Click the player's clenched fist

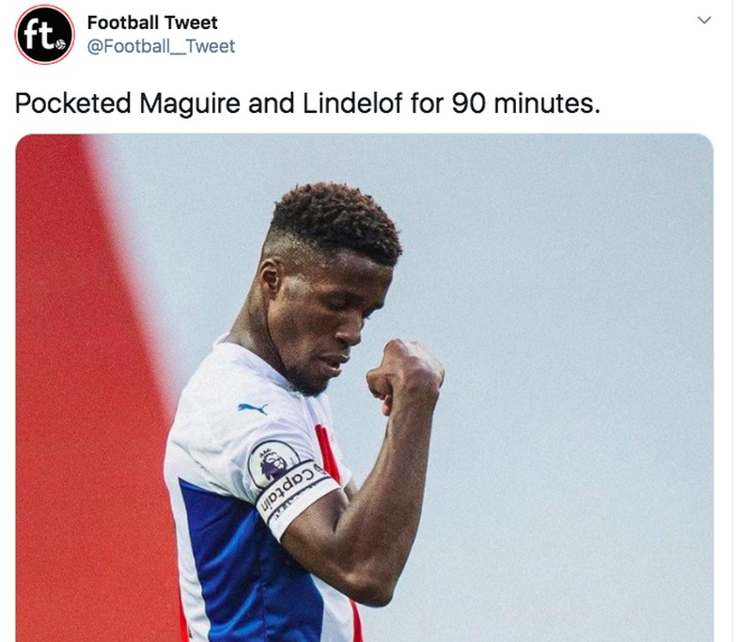402,374
